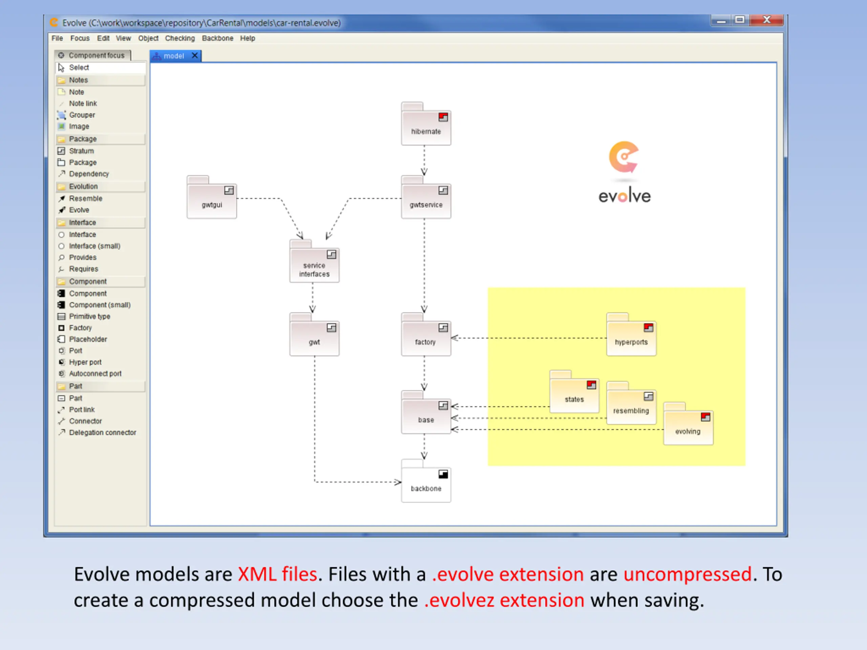Open the Checking menu
Viewport: 867px width, 650px height.
pyautogui.click(x=179, y=38)
